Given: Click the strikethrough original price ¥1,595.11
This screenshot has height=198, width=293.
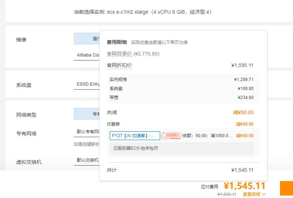Looking at the screenshot, I should 227,194.
